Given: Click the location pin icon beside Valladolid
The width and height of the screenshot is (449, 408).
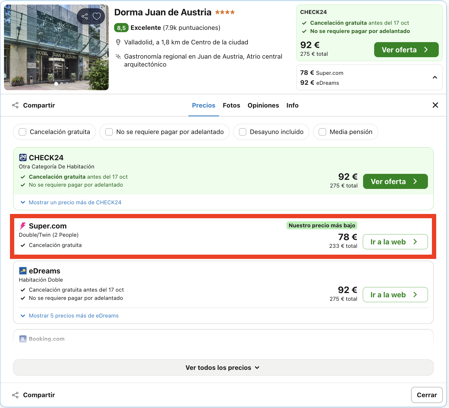Looking at the screenshot, I should click(118, 42).
